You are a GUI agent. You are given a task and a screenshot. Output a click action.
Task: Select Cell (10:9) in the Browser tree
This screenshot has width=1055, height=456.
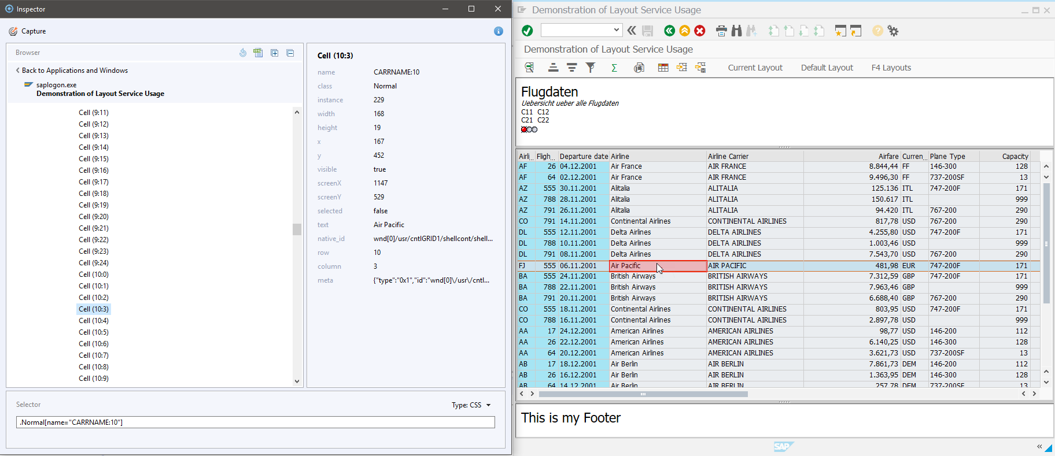point(94,379)
